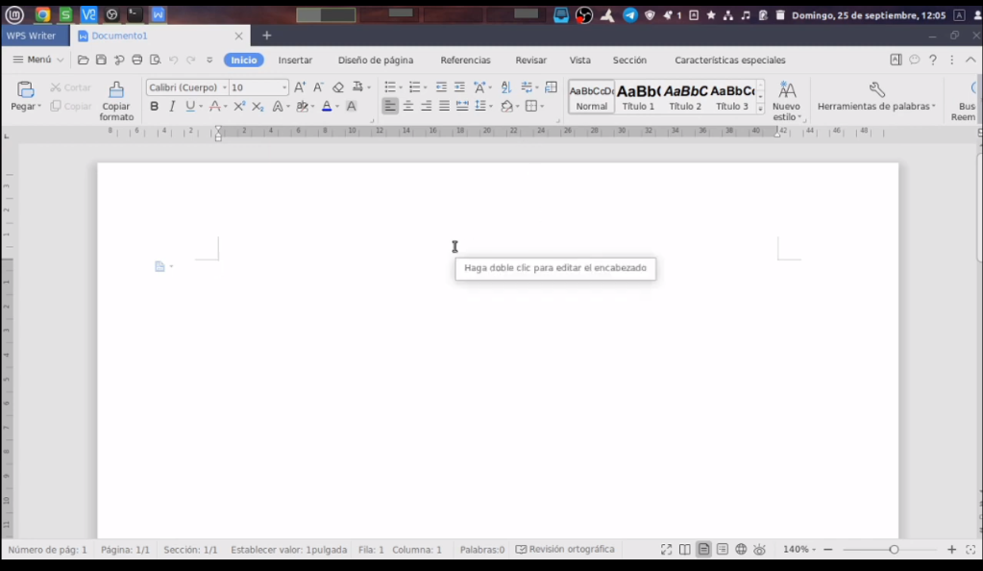Enable eye protection mode in status bar
983x571 pixels.
tap(759, 550)
